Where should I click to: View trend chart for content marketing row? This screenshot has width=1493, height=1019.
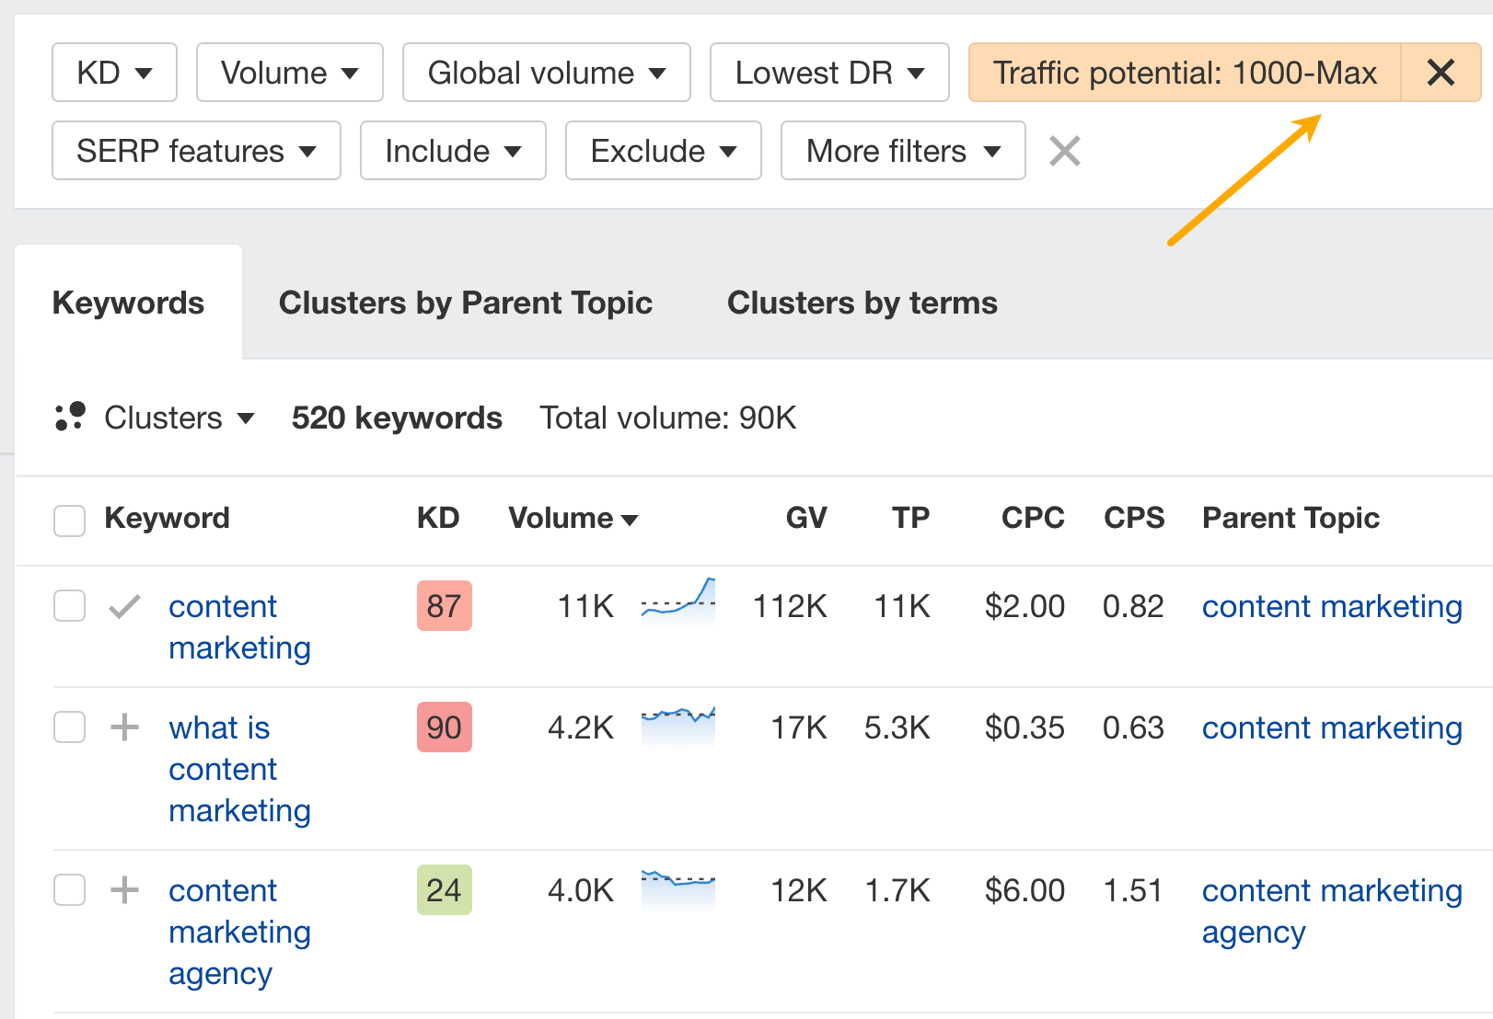pyautogui.click(x=678, y=601)
